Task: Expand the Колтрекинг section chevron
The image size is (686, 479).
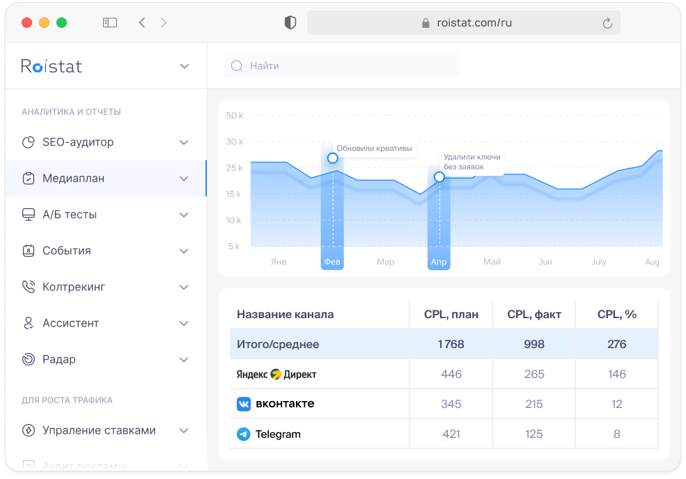Action: pyautogui.click(x=184, y=287)
